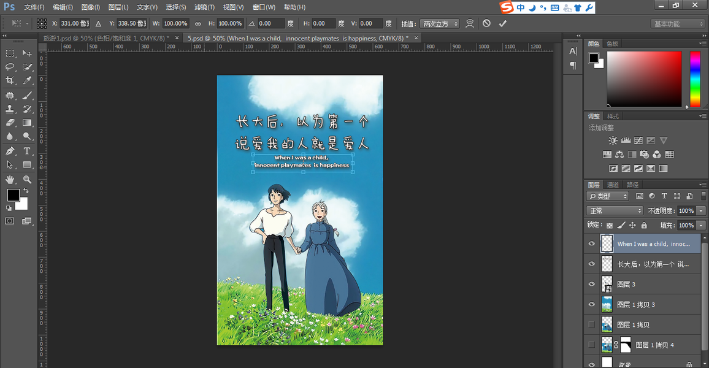Switch to warp mode icon
Screen dimensions: 709x368
(x=470, y=23)
